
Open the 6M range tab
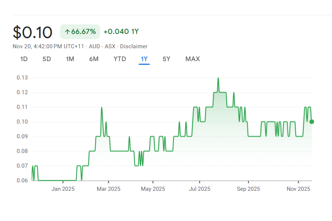[x=94, y=59]
